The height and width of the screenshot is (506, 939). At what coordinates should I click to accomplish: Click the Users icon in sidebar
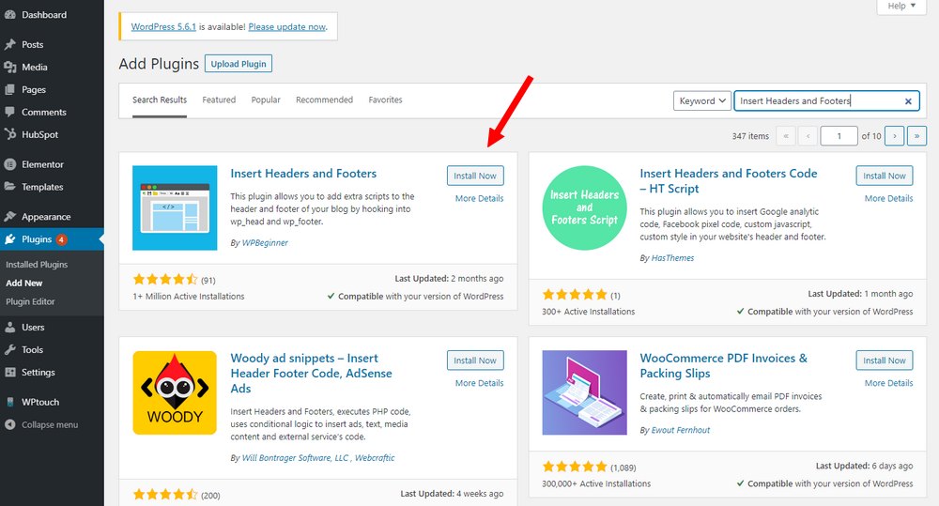coord(10,328)
